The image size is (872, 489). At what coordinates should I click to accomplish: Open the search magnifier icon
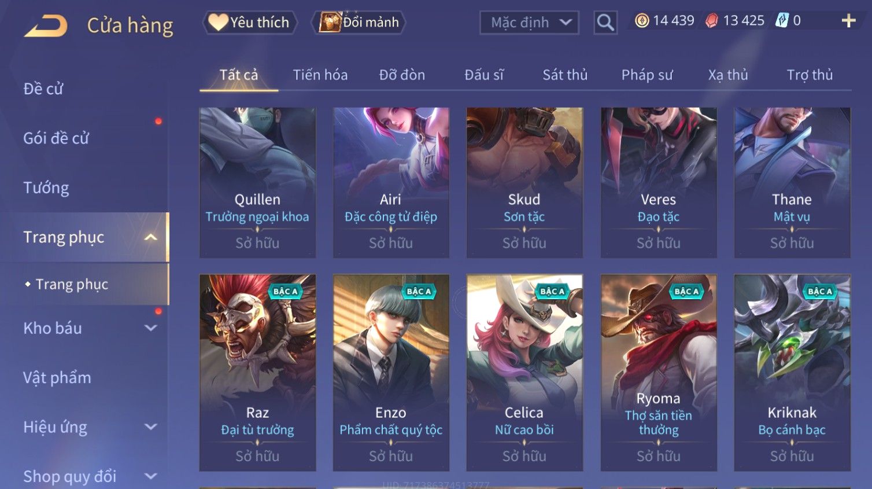pos(605,23)
